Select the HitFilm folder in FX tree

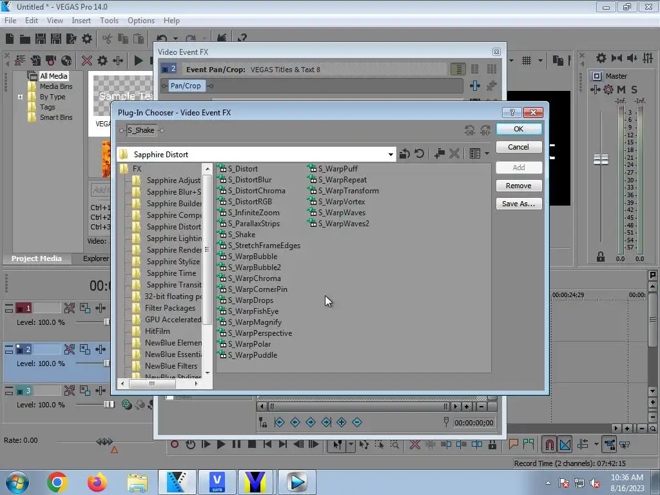point(157,331)
